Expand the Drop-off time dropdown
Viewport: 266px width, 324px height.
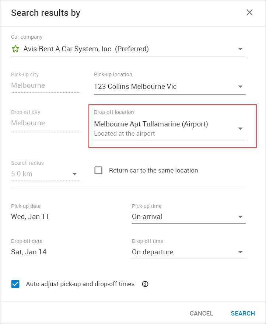[x=189, y=252]
